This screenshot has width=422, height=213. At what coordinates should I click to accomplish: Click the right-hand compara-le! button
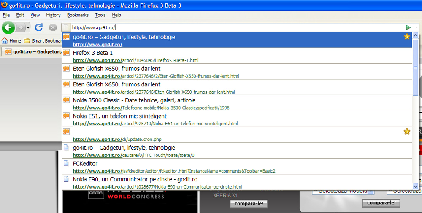point(381,203)
